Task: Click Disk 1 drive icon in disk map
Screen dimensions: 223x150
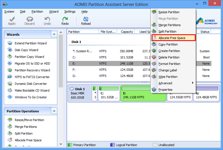Action: pyautogui.click(x=72, y=89)
